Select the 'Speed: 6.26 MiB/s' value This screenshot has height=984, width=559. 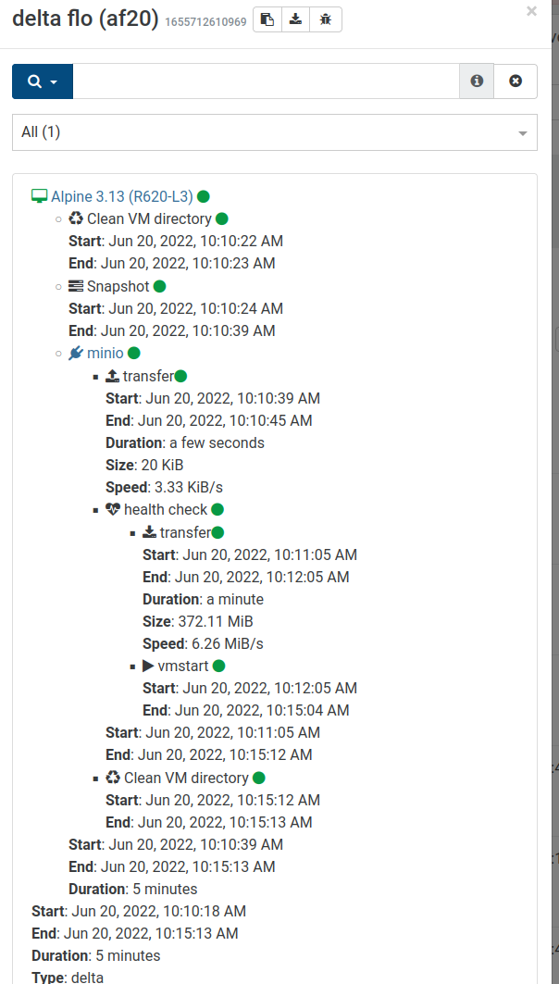coord(226,644)
